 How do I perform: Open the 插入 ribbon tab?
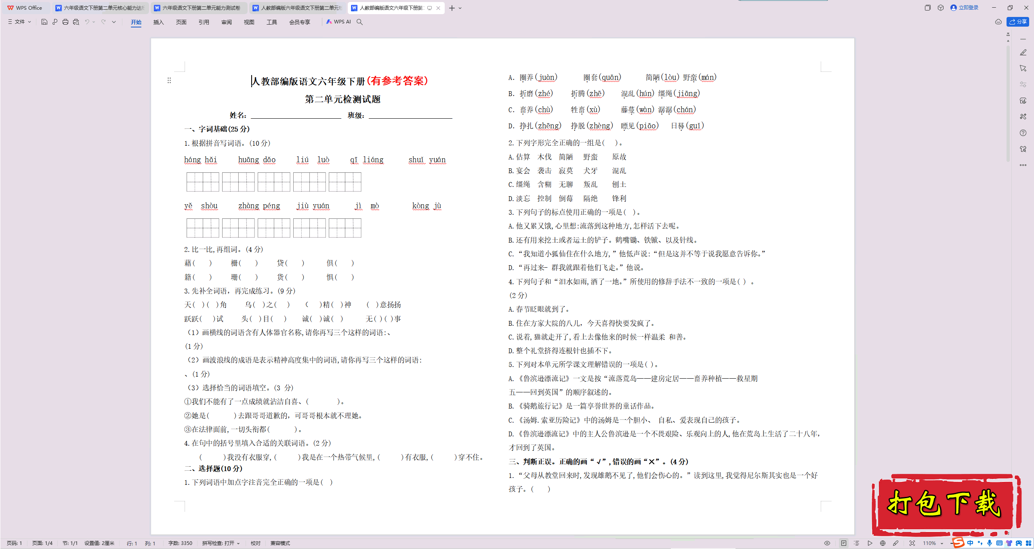point(159,22)
